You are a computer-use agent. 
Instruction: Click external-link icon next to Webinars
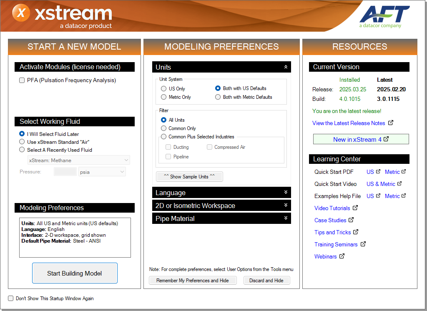point(342,256)
